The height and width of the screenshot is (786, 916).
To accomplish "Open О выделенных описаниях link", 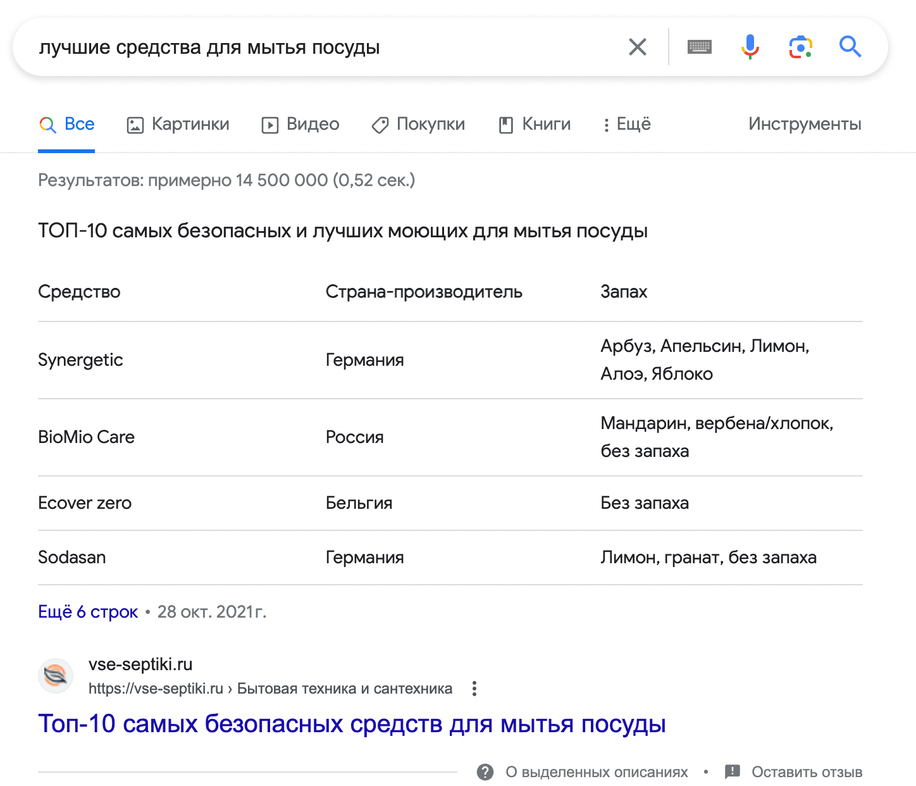I will pyautogui.click(x=597, y=772).
